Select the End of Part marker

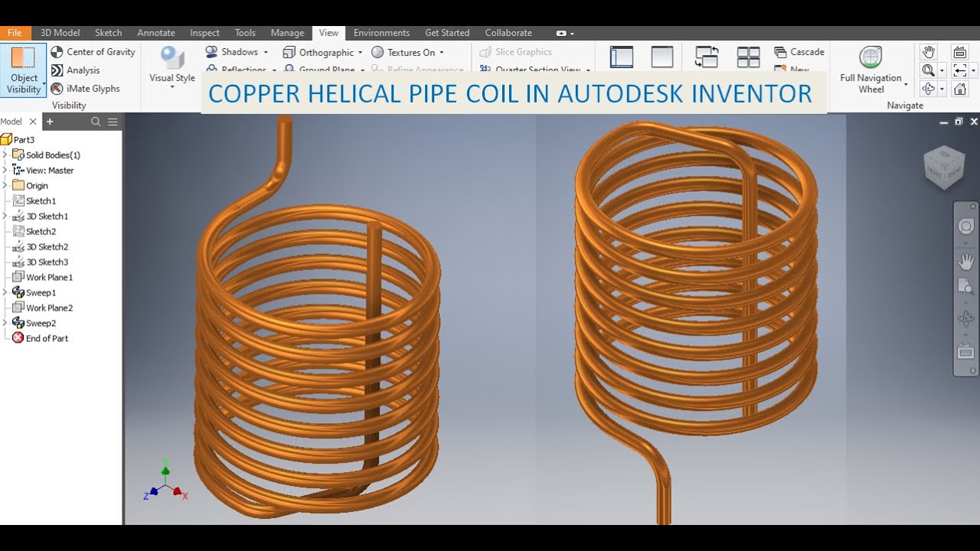[40, 338]
